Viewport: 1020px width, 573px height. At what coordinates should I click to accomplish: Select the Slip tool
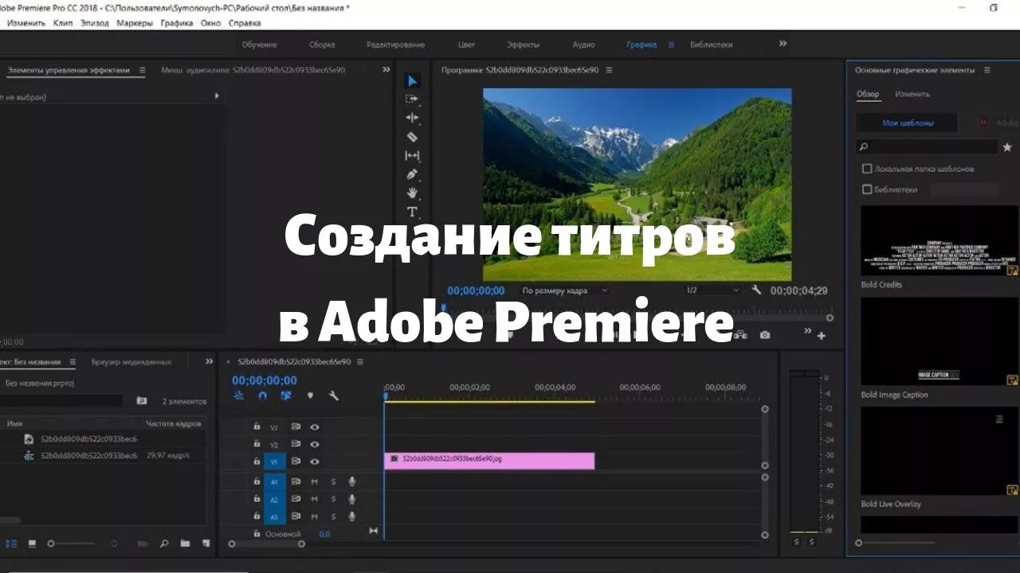(x=412, y=156)
